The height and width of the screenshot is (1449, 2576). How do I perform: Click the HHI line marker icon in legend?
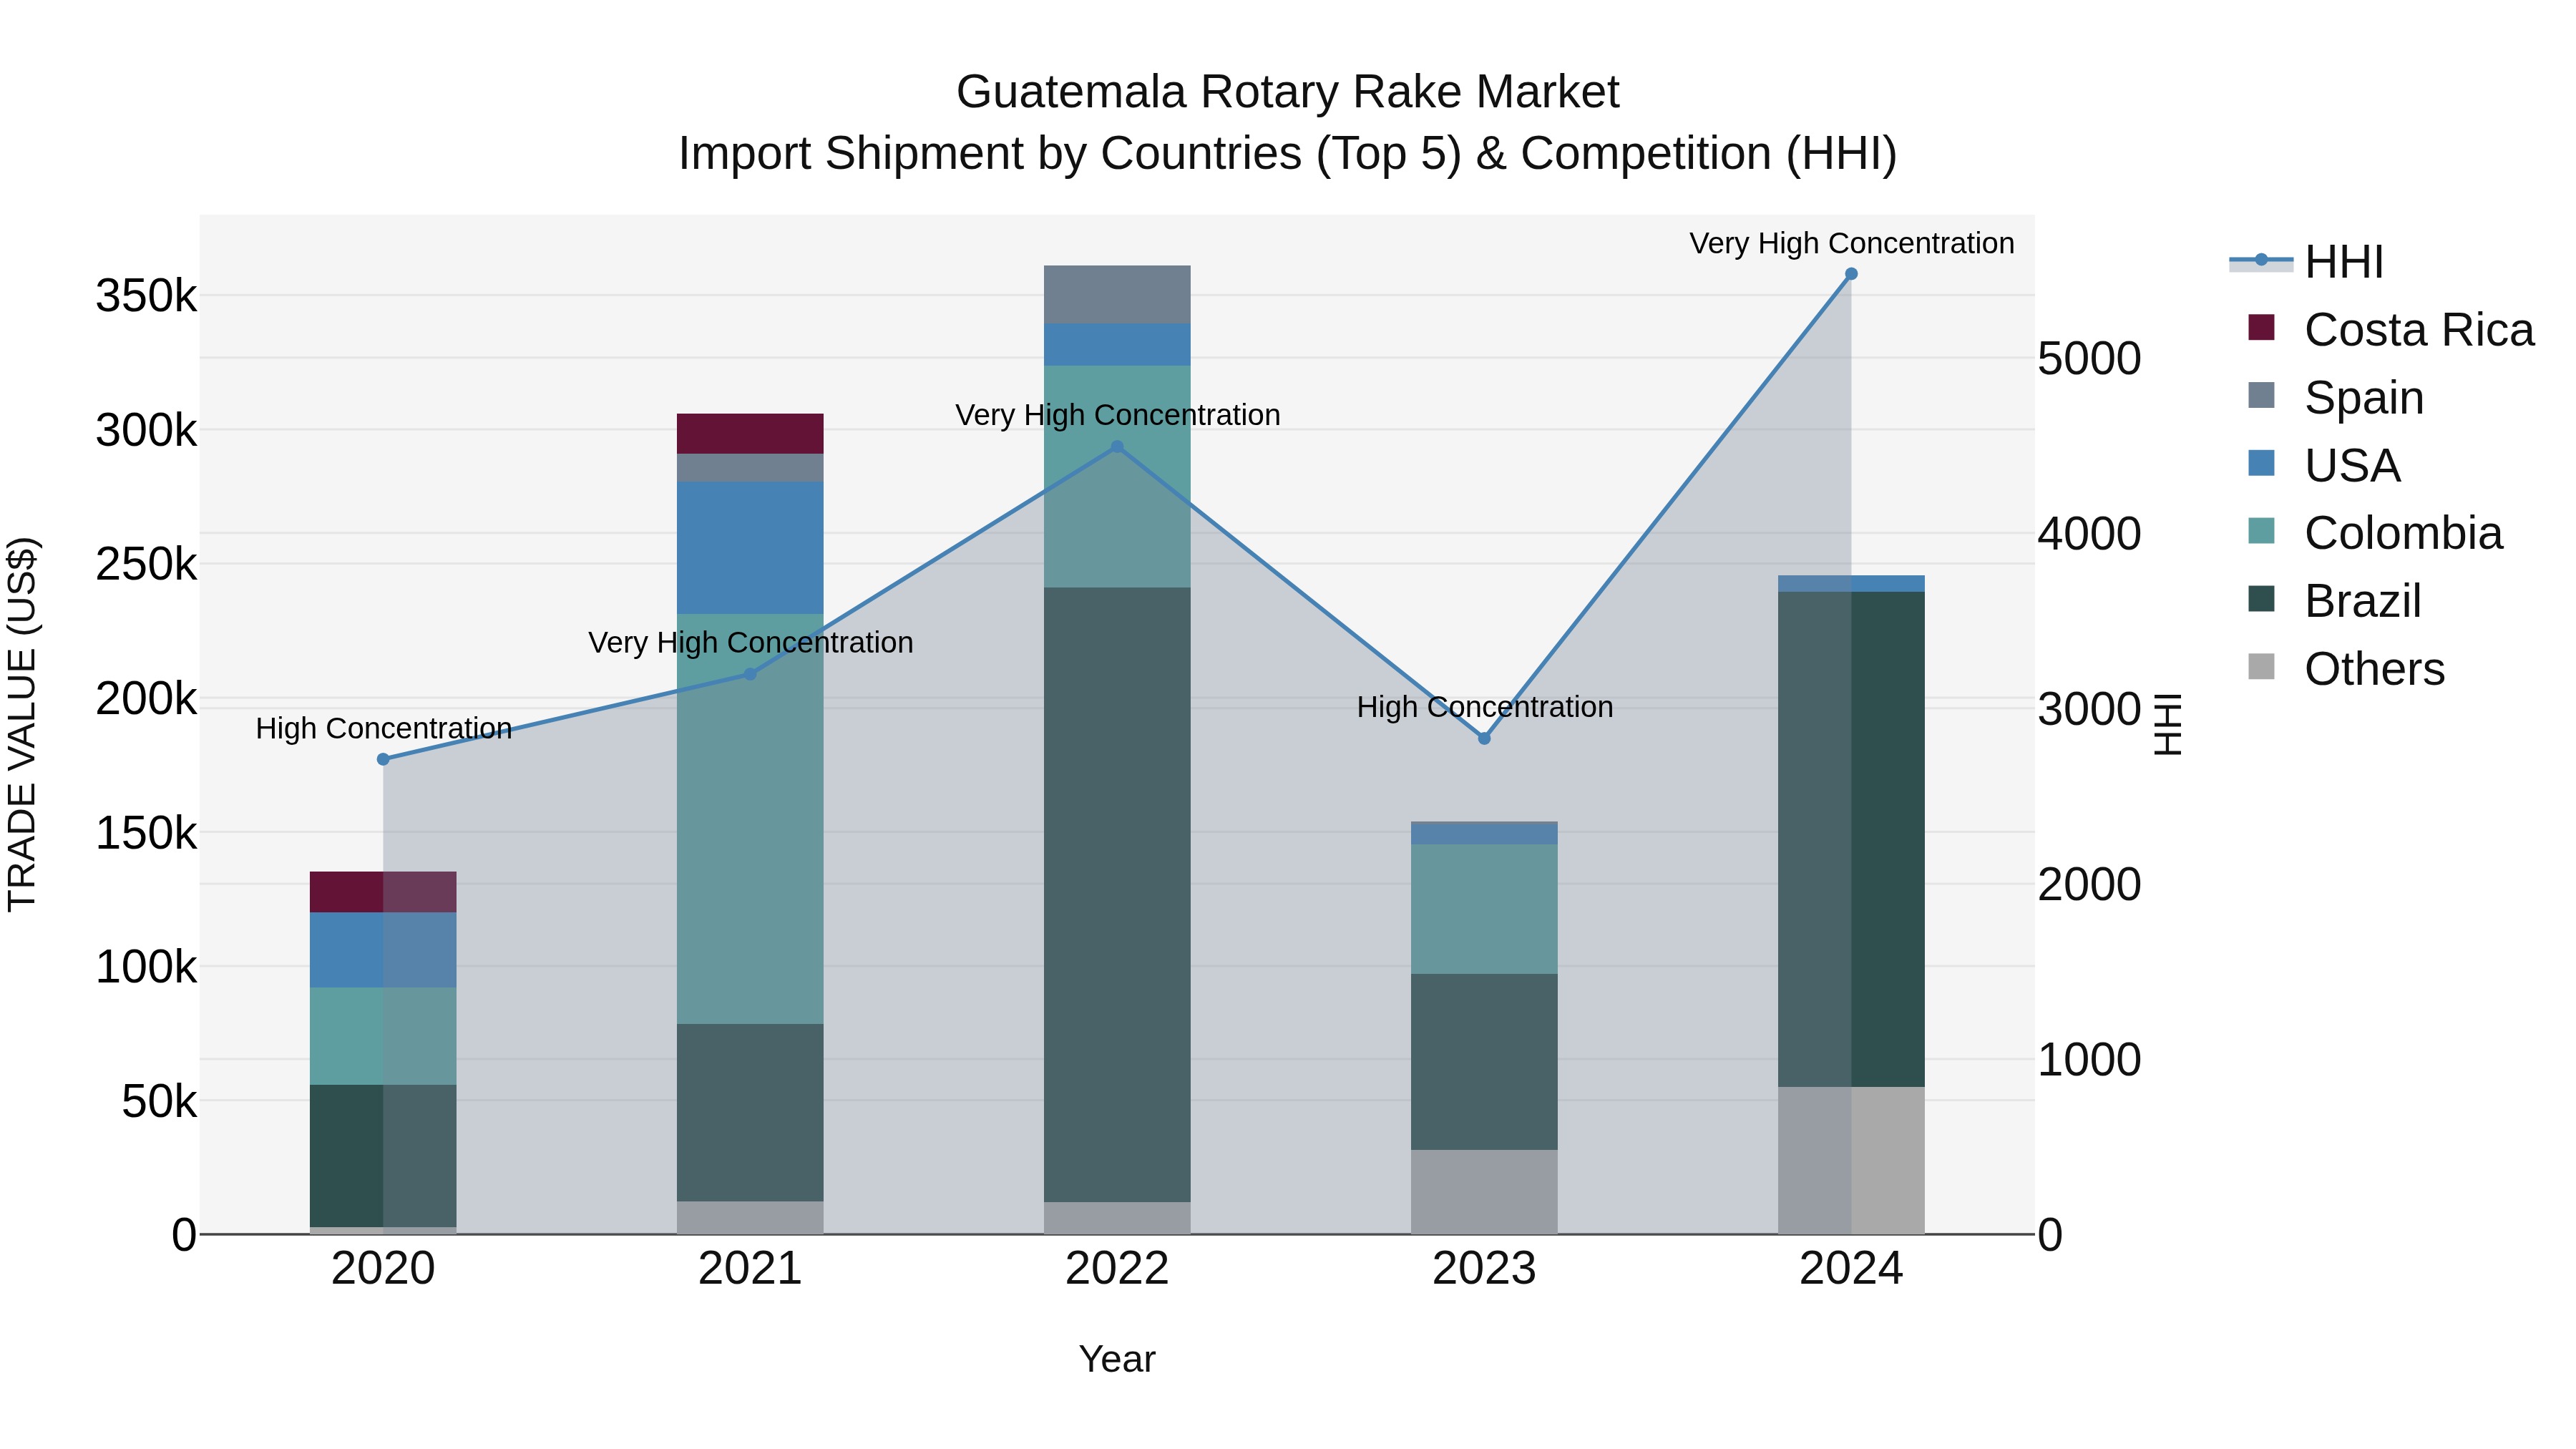pos(2261,260)
